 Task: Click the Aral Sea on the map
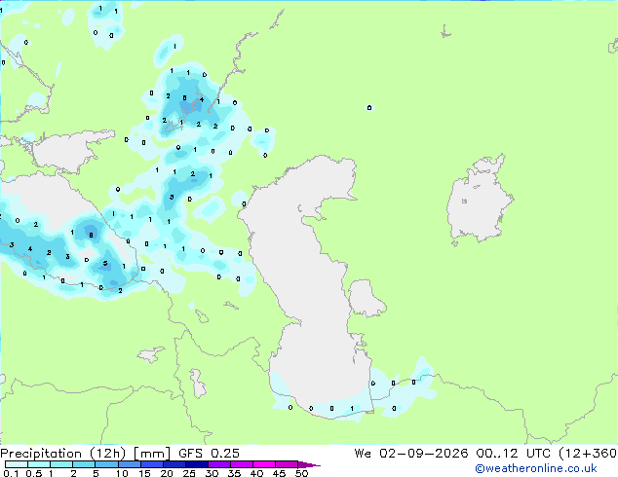(479, 201)
